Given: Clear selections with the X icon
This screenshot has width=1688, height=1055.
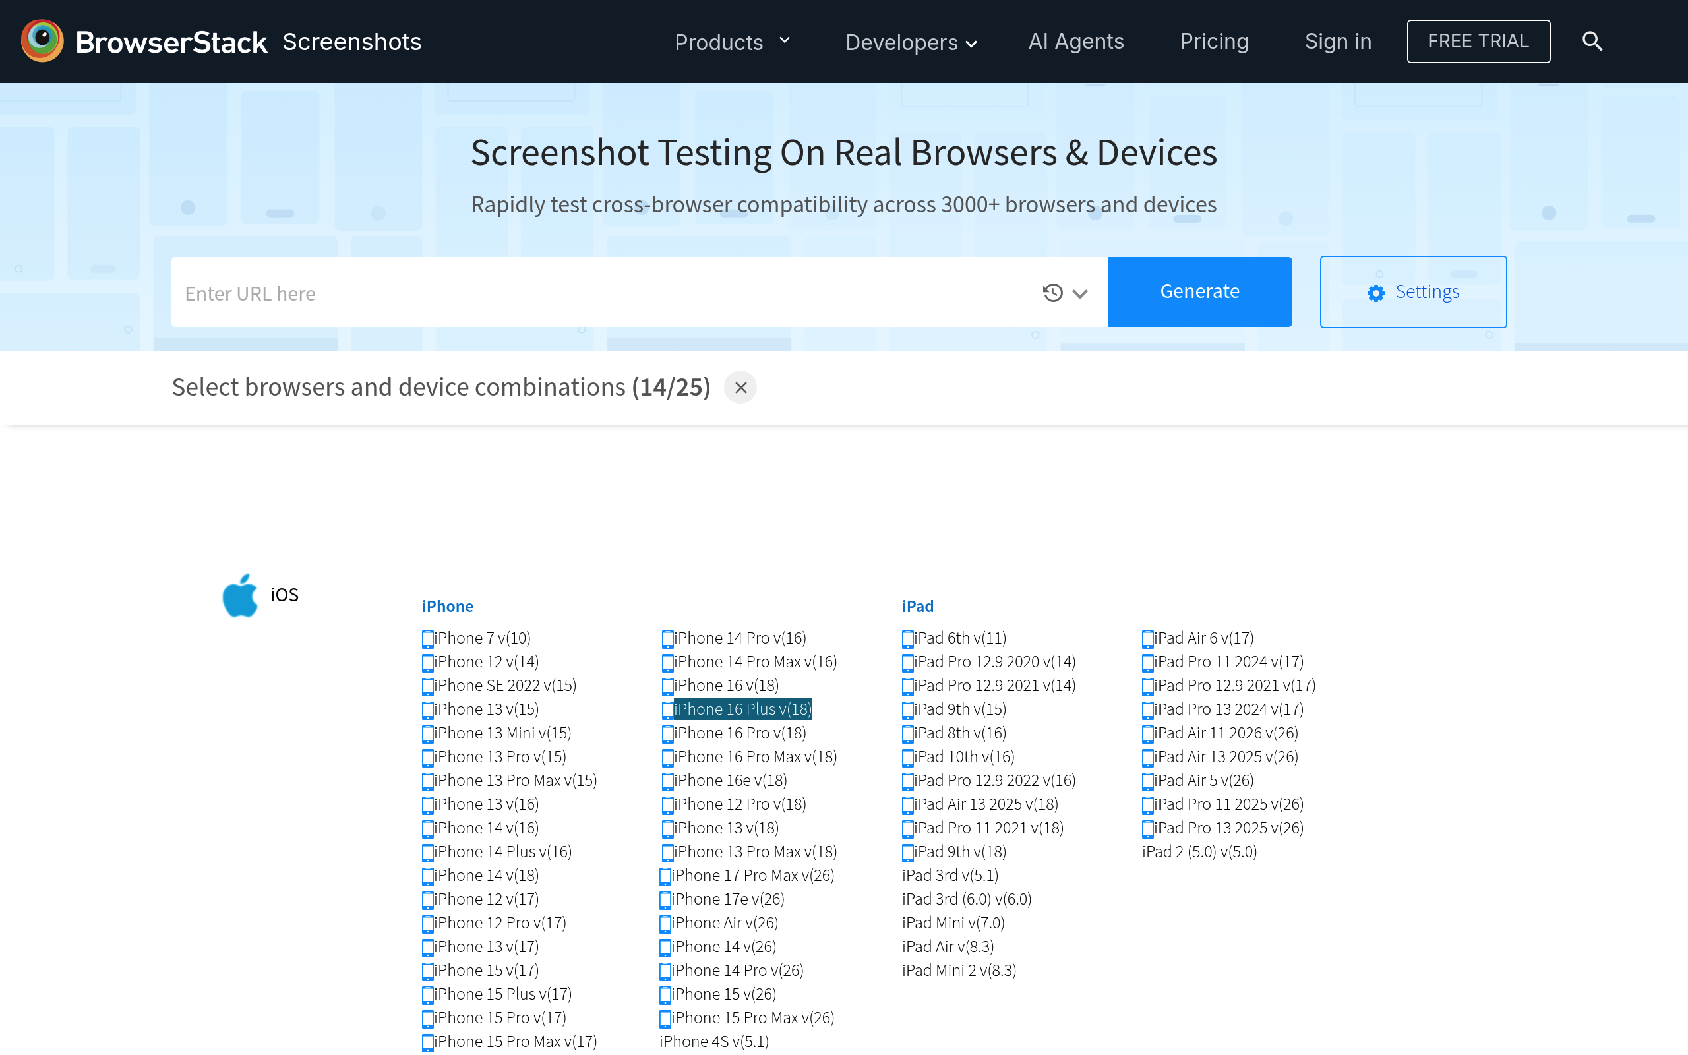Looking at the screenshot, I should click(x=740, y=387).
